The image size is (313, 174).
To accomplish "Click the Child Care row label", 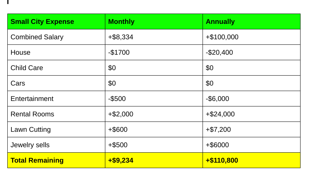I will click(27, 68).
